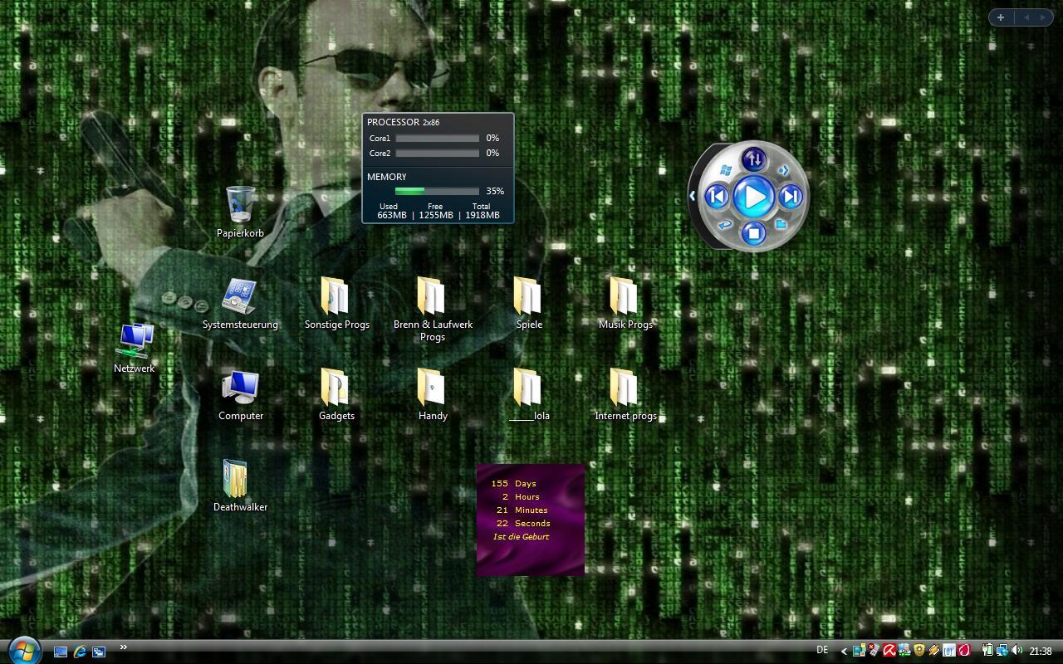Viewport: 1063px width, 664px height.
Task: Click the blue bracket tray icon
Action: point(949,651)
